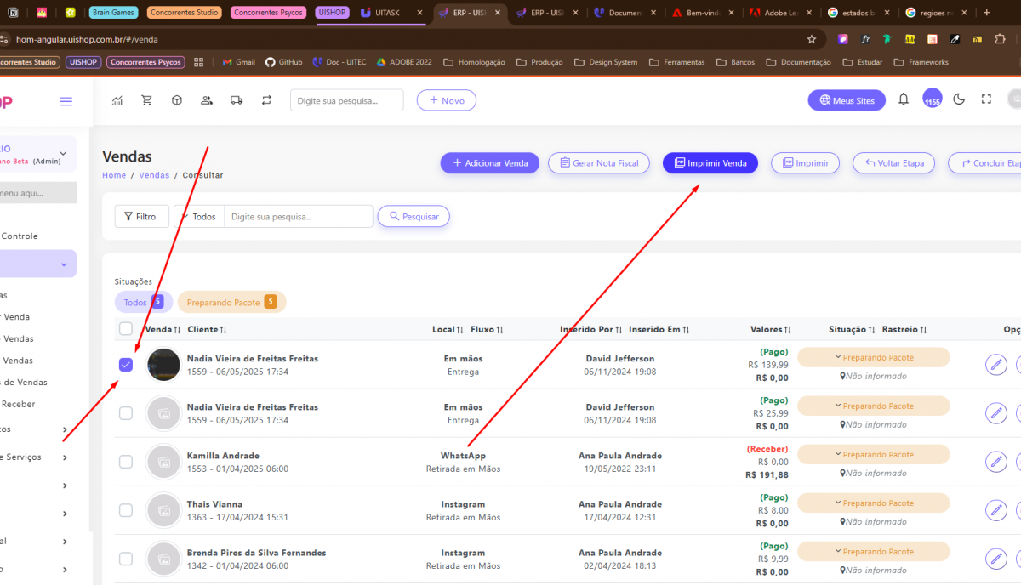Uncheck the first Nadia Vieira sale checkbox
The image size is (1021, 585).
[x=126, y=365]
